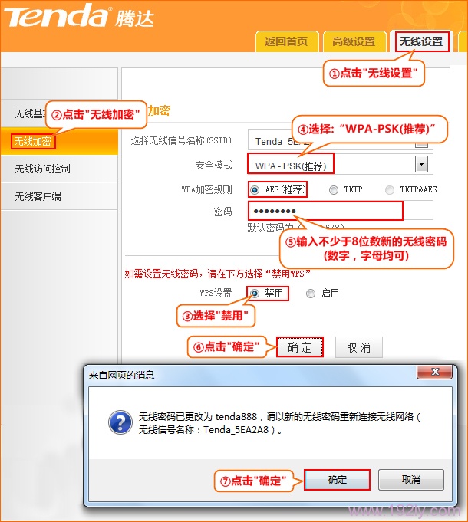Select the AES(推荐) encryption radio button
The width and height of the screenshot is (468, 522).
point(254,189)
